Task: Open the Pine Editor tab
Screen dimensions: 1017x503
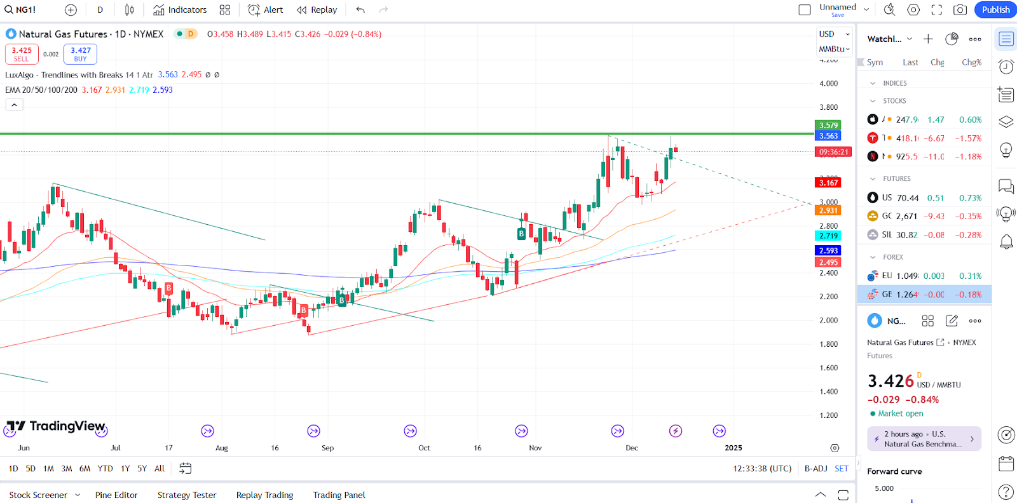Action: pyautogui.click(x=116, y=495)
